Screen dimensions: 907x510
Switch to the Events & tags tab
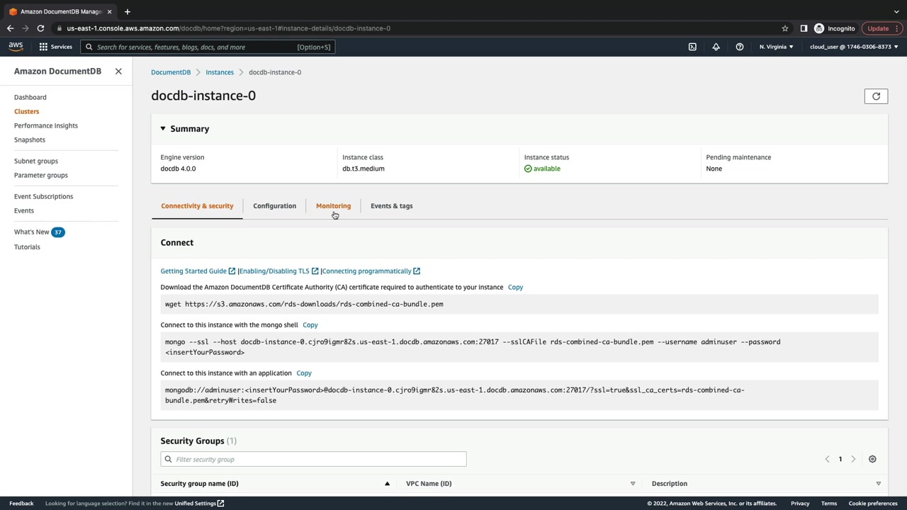(x=391, y=206)
